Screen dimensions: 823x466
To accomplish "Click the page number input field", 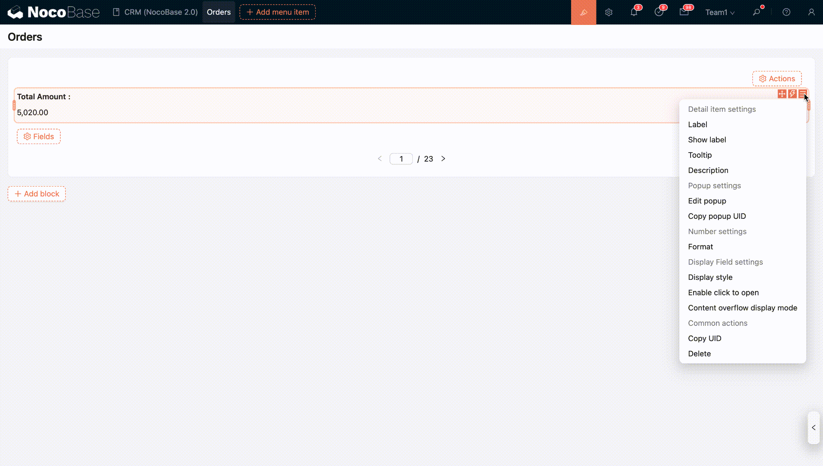I will click(401, 159).
